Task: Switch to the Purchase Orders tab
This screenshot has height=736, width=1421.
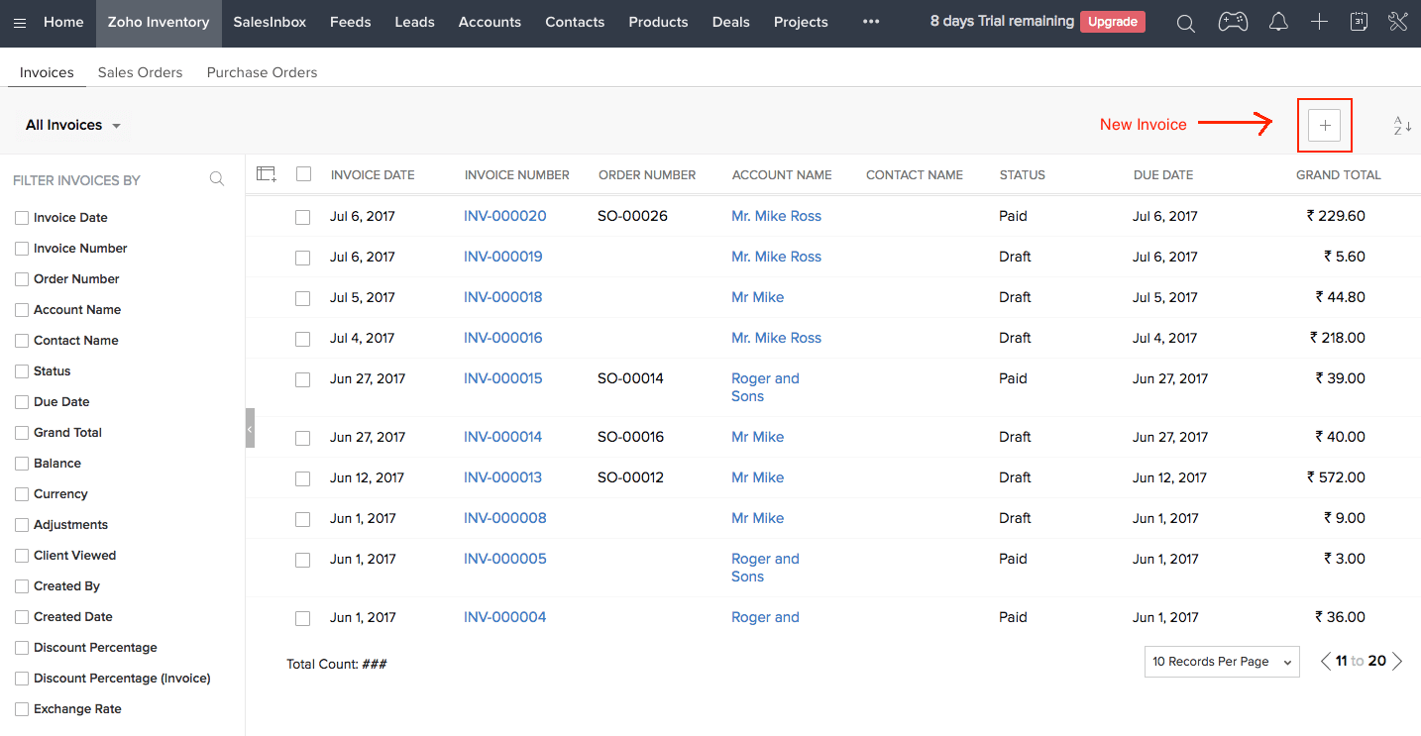Action: click(x=262, y=72)
